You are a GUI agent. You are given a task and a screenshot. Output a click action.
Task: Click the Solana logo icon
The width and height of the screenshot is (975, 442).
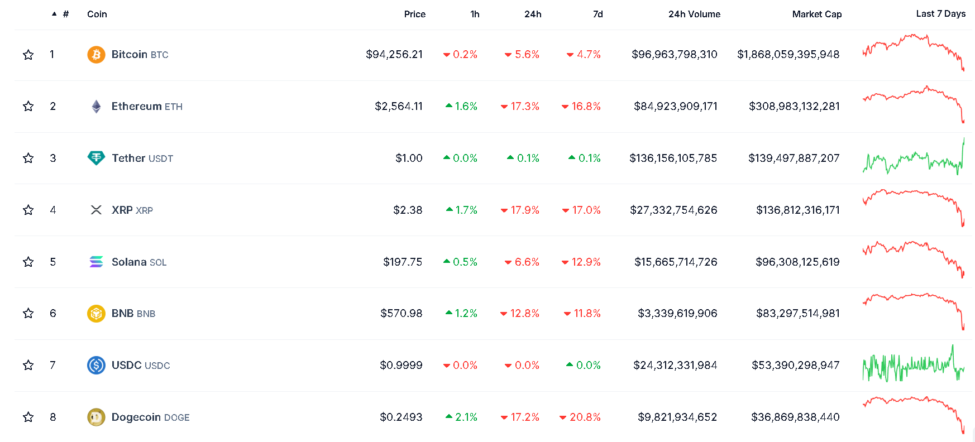click(96, 262)
